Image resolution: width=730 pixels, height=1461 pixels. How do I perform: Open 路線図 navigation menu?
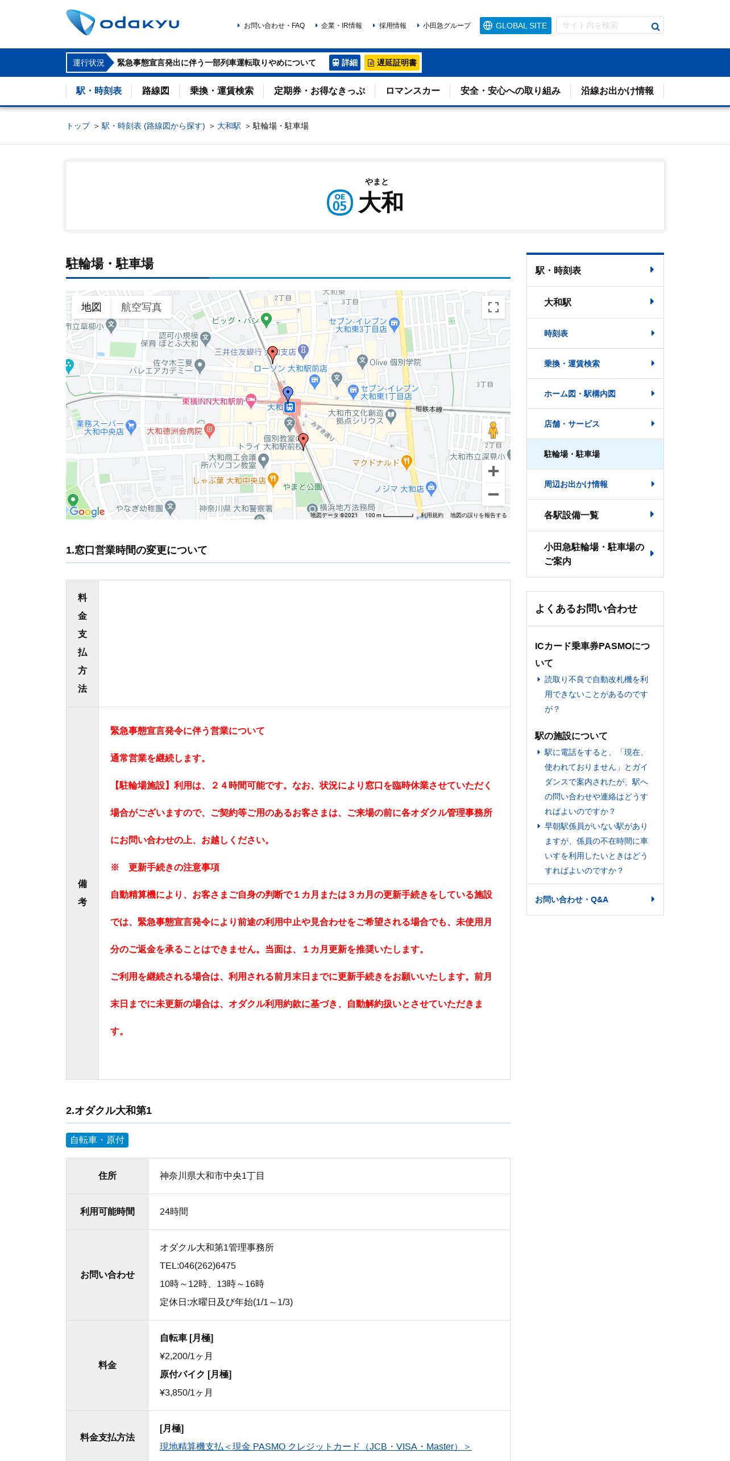(156, 91)
